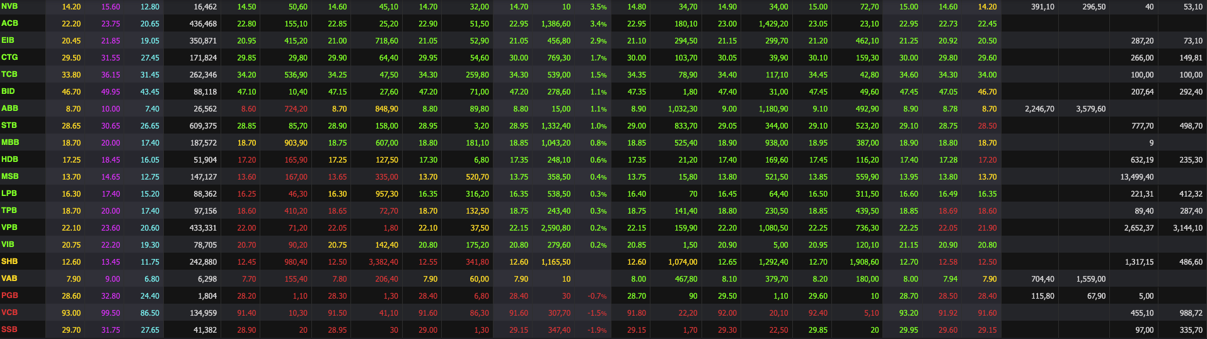Select PGB value 115,80

[1042, 296]
